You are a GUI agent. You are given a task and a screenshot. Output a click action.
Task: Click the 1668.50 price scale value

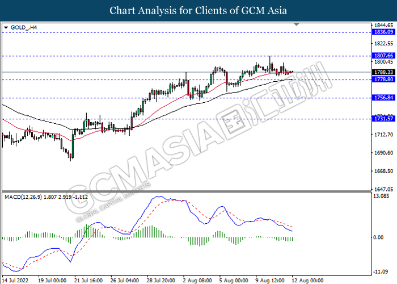click(x=383, y=171)
